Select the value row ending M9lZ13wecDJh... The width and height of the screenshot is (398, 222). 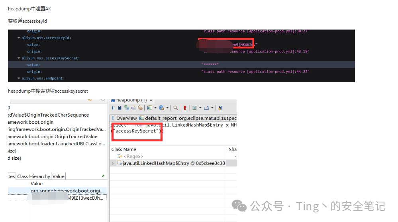coord(57,198)
